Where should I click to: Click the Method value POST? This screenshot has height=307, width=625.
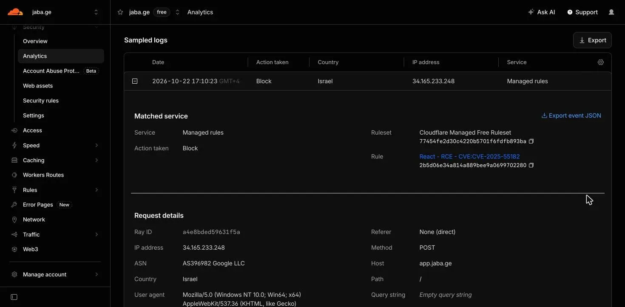coord(427,248)
